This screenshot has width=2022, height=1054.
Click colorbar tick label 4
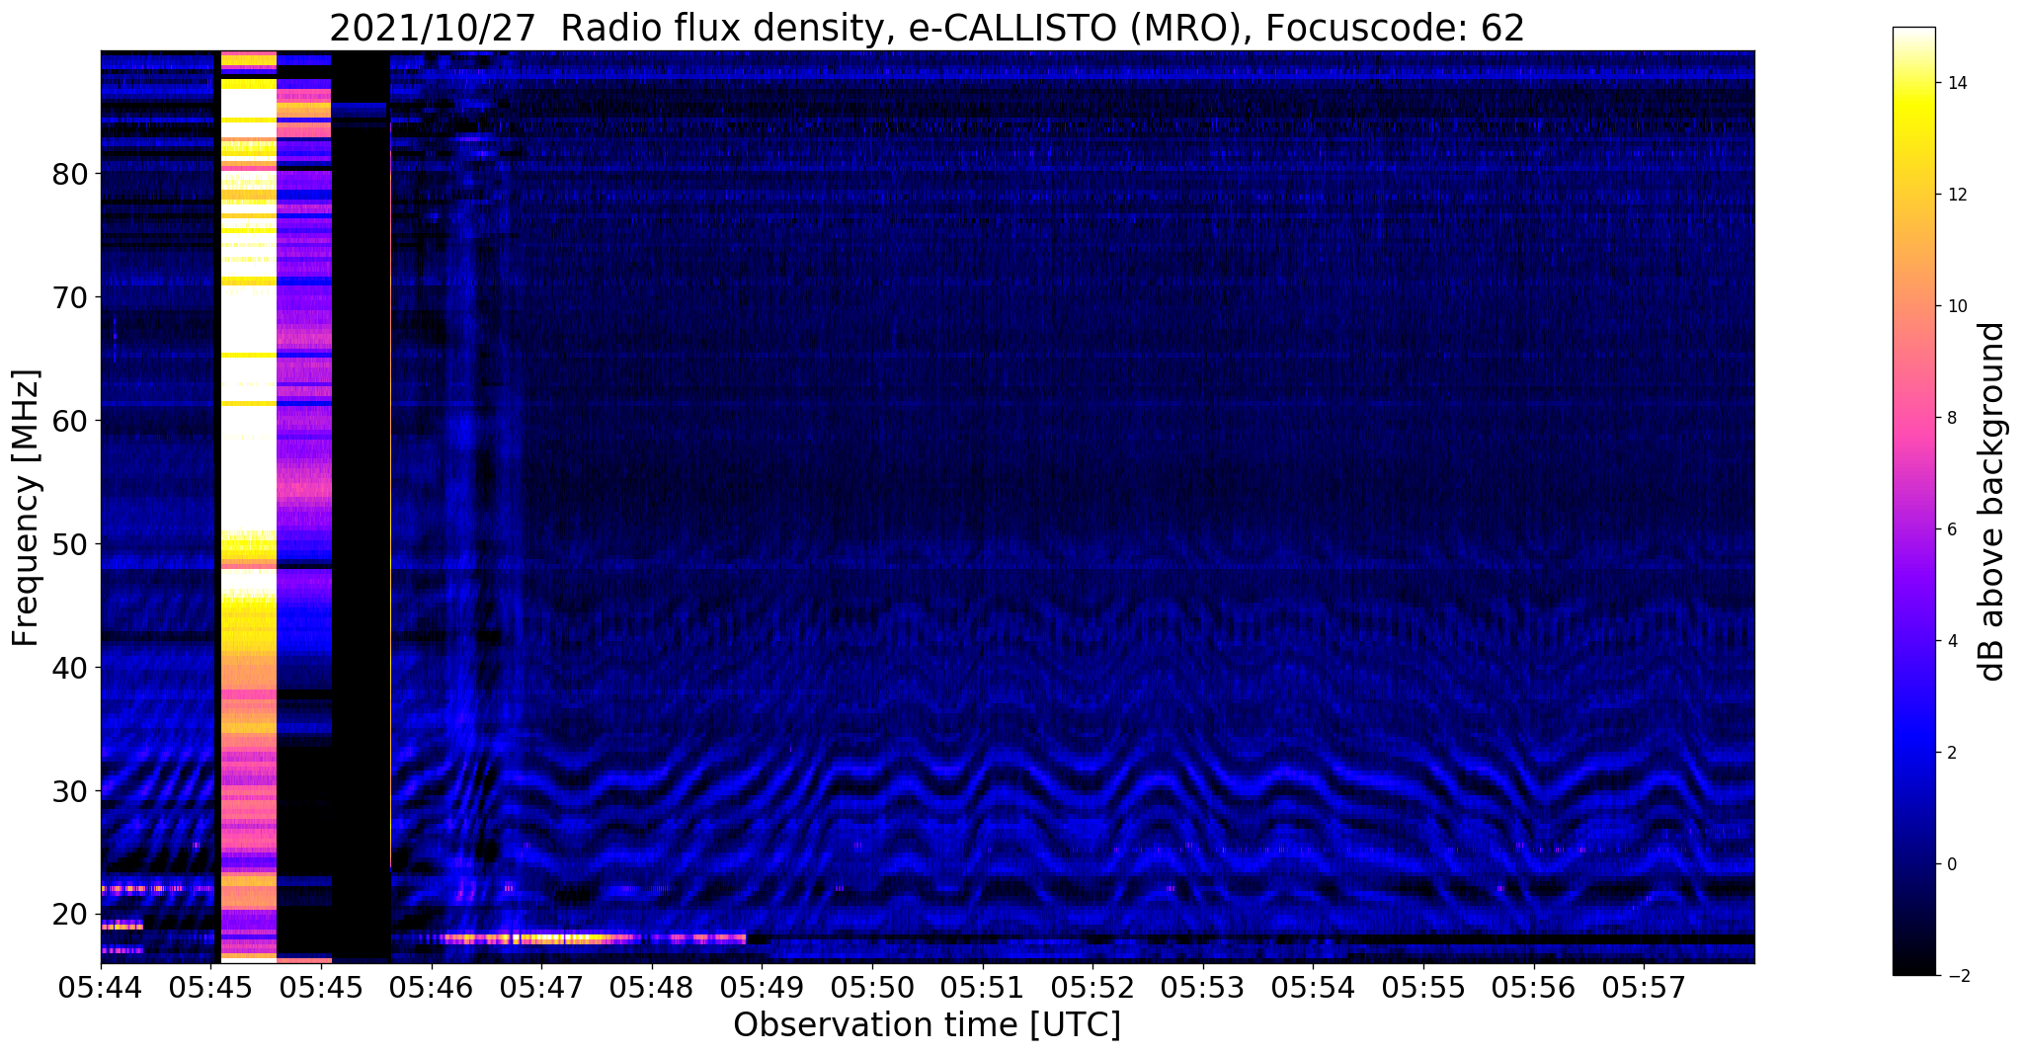point(1951,641)
